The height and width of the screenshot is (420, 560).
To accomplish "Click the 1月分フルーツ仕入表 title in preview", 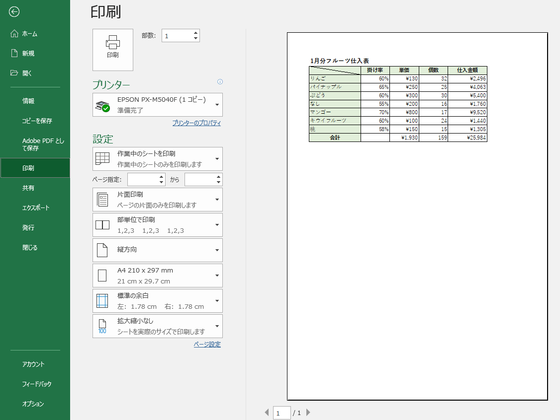I will [339, 61].
